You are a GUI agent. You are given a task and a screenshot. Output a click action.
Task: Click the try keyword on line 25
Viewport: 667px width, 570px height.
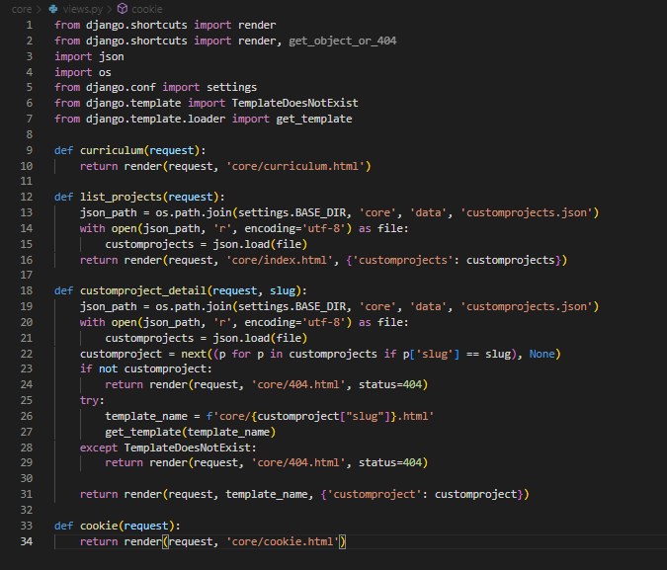click(x=90, y=400)
